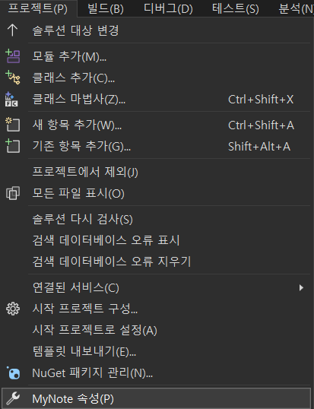Click the 기존 항목 추가 icon
The image size is (314, 409).
point(12,146)
